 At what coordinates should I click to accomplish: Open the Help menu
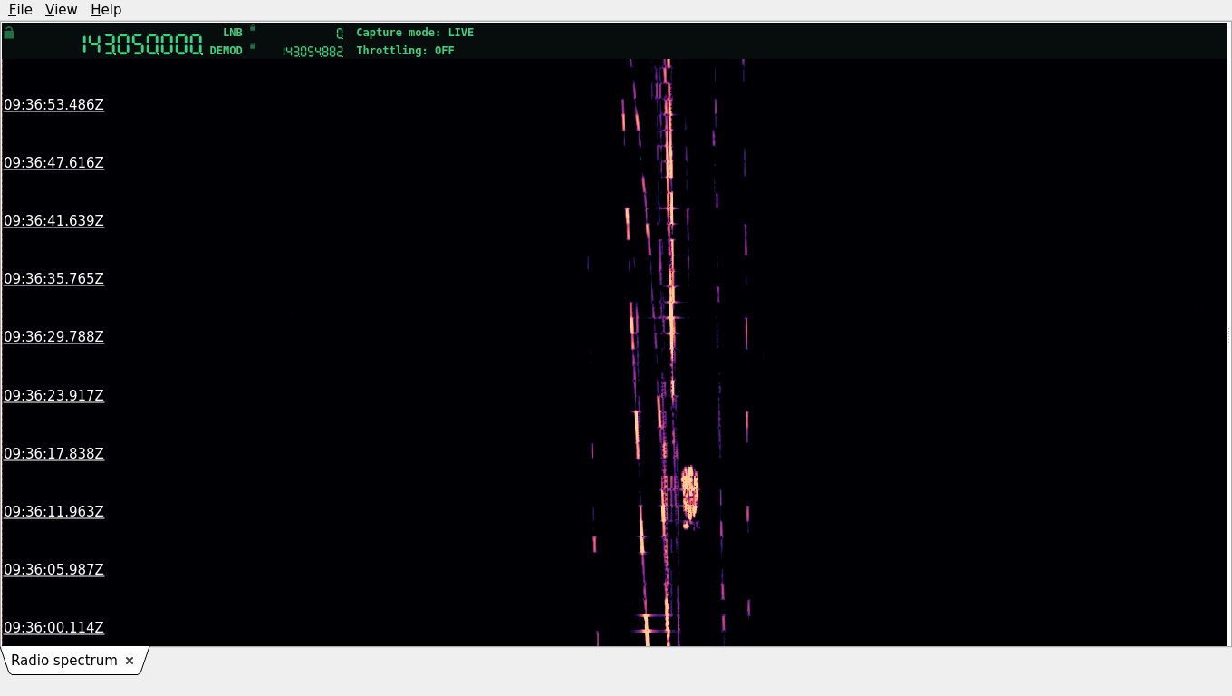pos(106,10)
